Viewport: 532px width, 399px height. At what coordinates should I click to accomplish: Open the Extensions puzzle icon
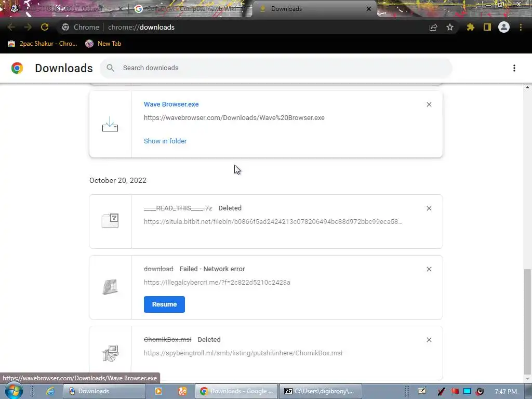(470, 27)
